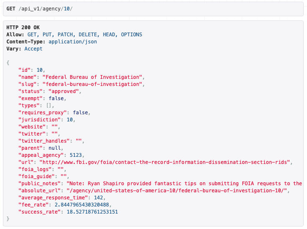The width and height of the screenshot is (307, 229).
Task: Click the false value of "requires_proxy"
Action: tap(80, 113)
